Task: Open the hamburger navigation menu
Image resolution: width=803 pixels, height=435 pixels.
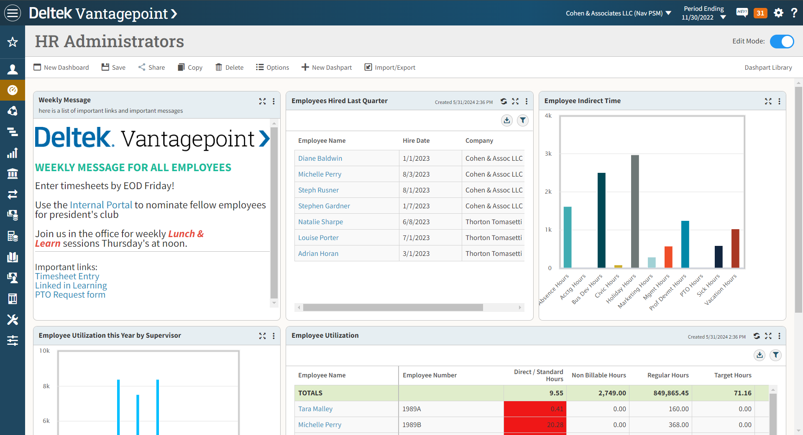Action: [x=13, y=13]
